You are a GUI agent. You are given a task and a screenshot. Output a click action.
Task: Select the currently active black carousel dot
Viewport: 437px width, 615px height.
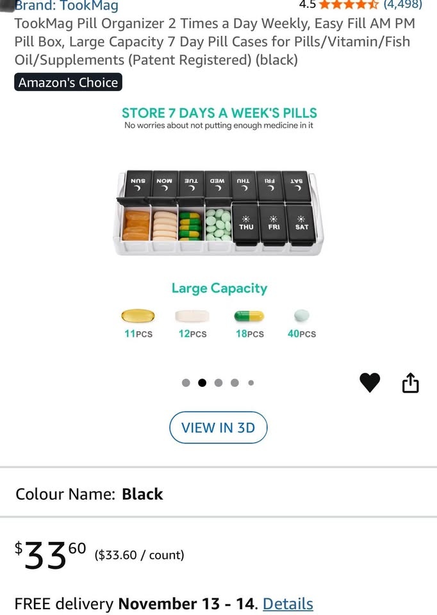coord(202,383)
